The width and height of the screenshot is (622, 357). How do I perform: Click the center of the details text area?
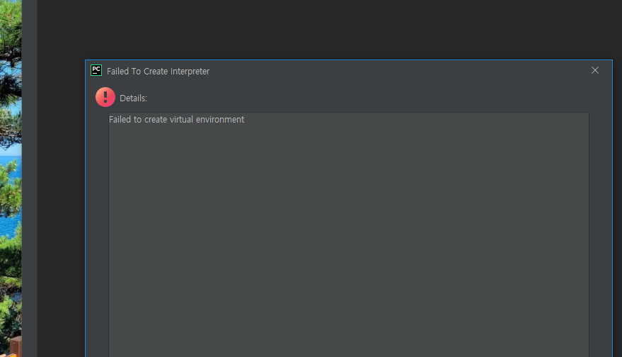(349, 234)
